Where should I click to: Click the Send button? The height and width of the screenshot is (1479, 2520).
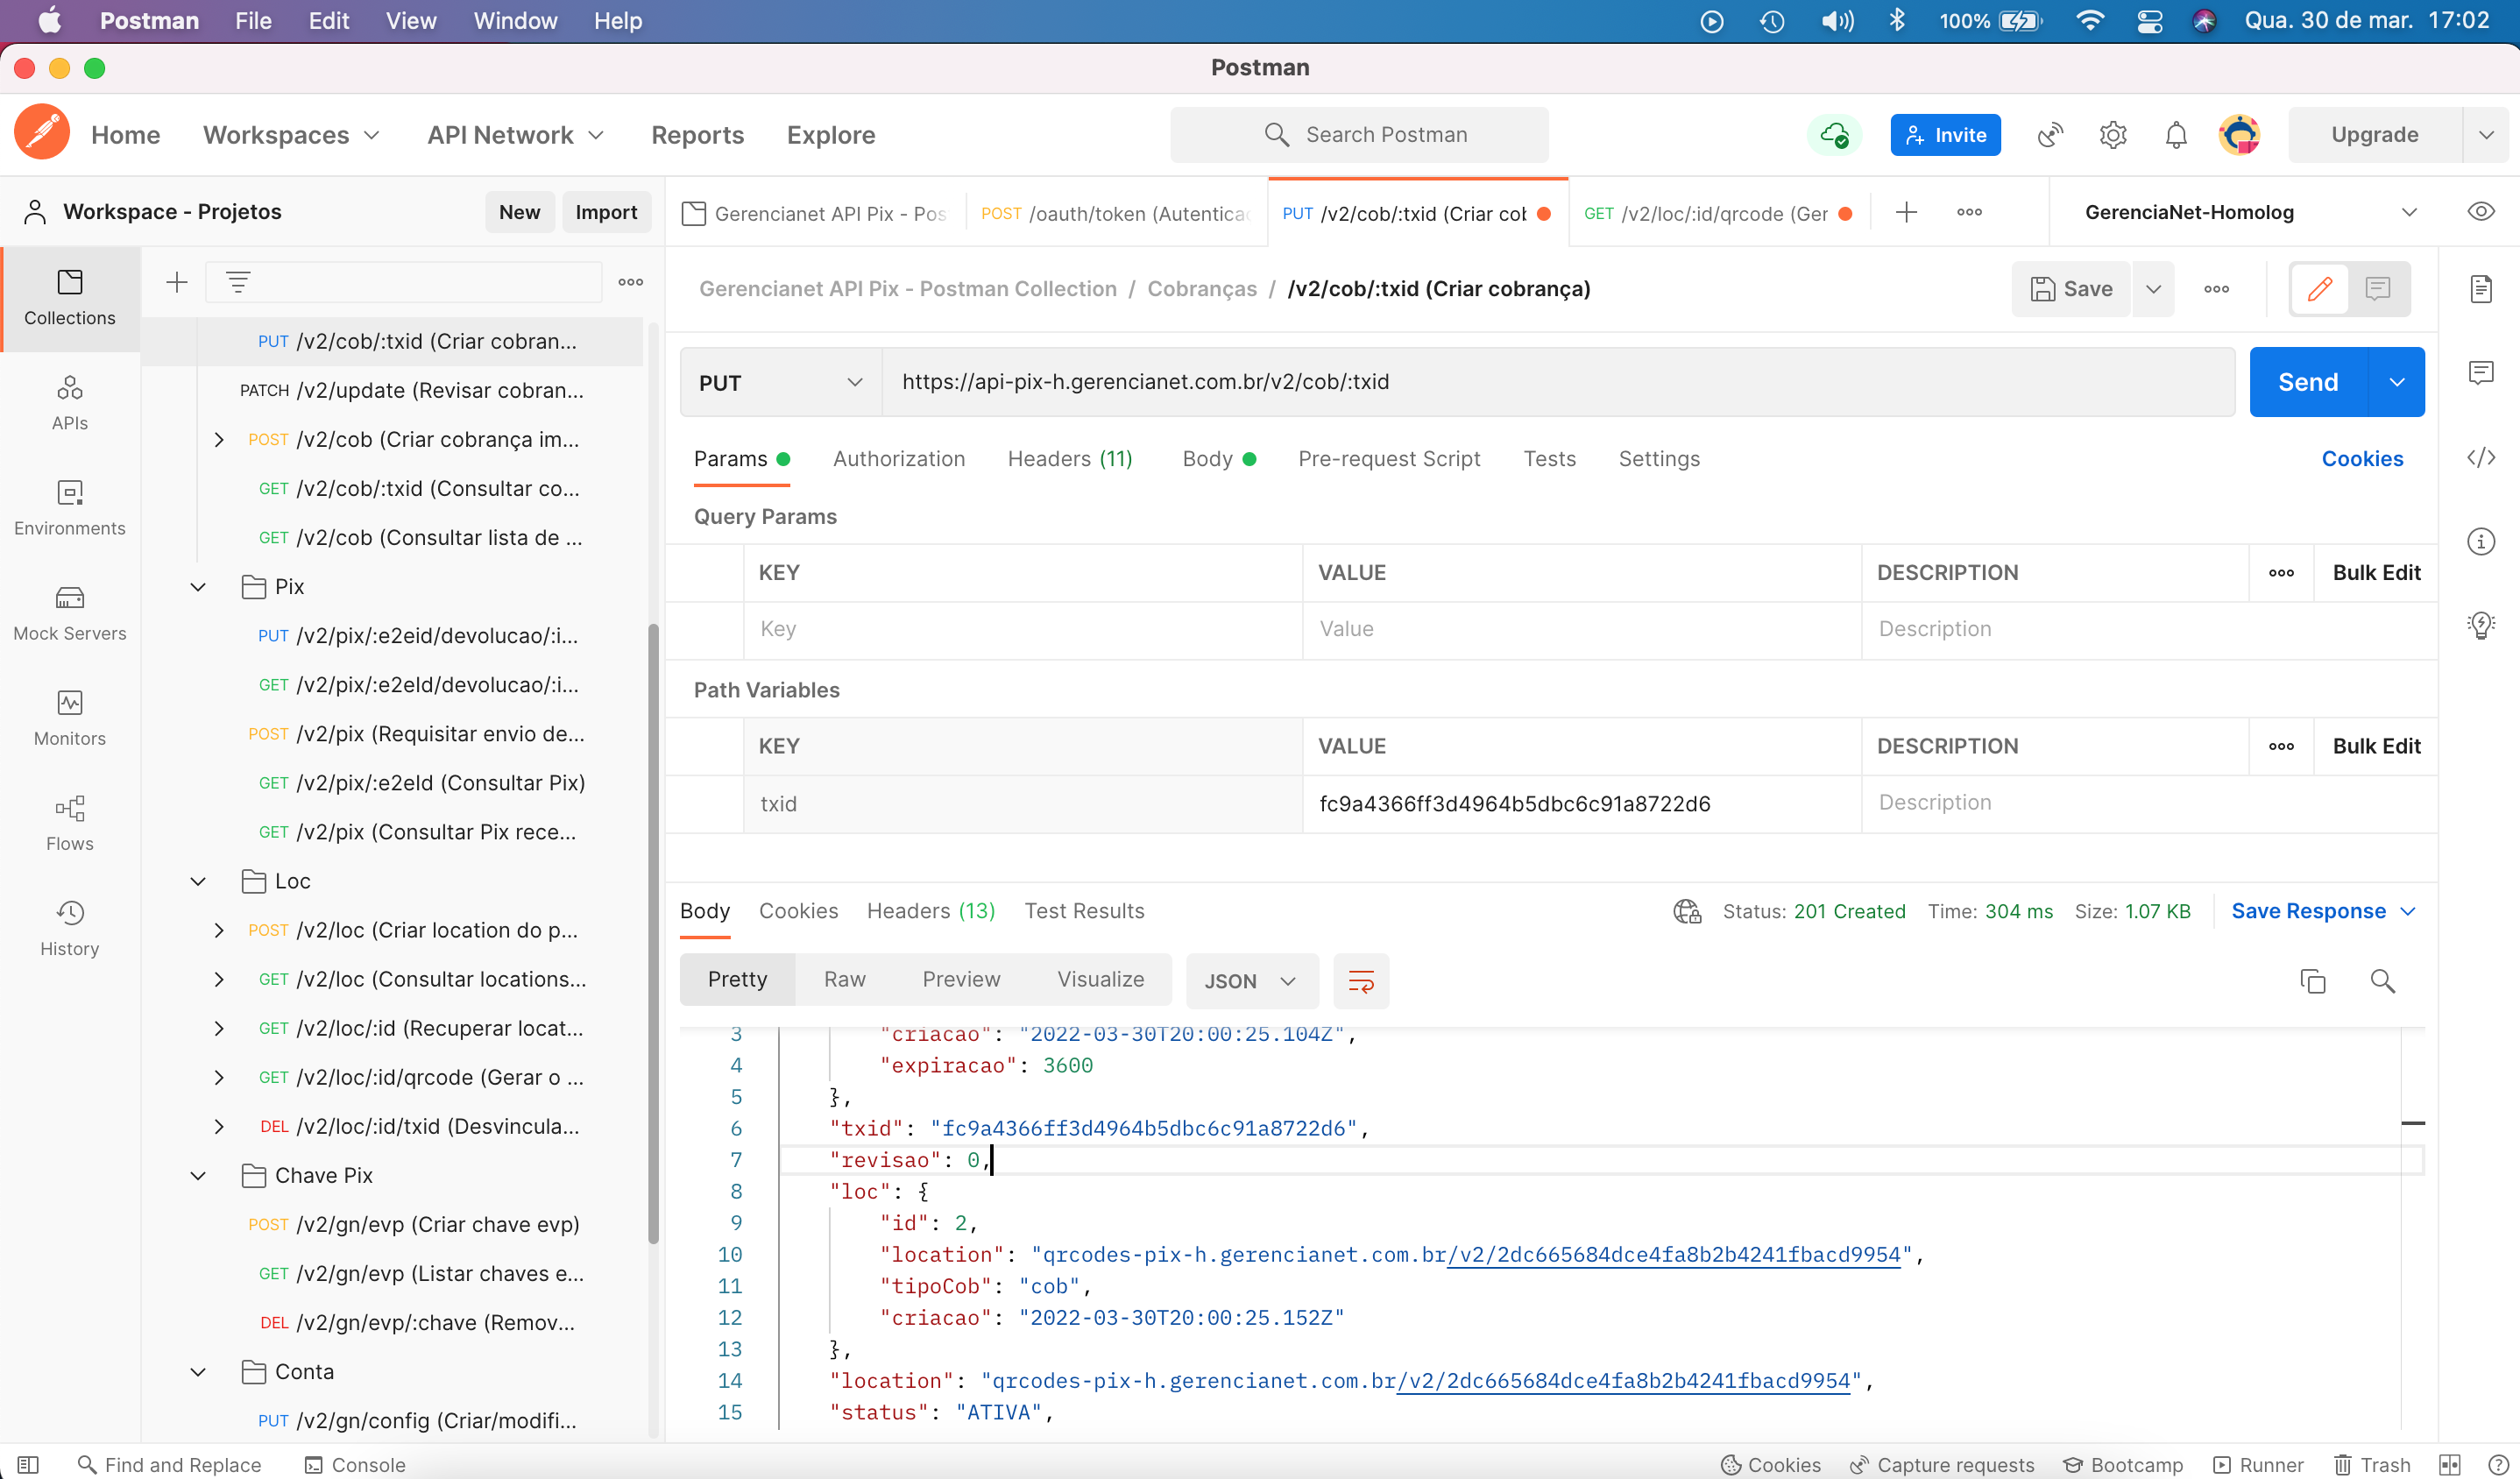coord(2308,382)
